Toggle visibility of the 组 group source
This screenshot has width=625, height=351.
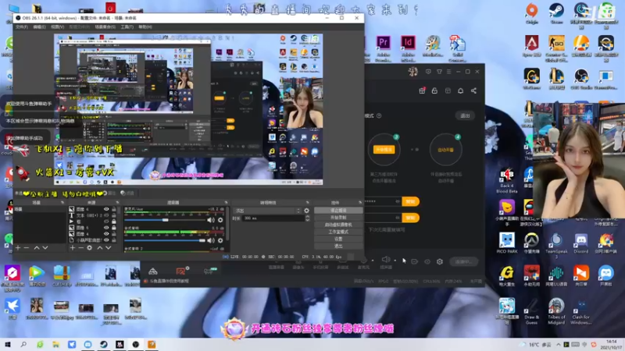click(x=106, y=222)
